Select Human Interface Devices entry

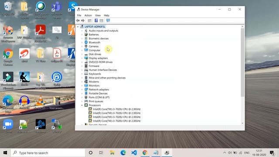point(103,70)
